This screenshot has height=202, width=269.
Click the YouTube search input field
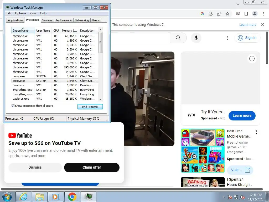tap(140, 38)
